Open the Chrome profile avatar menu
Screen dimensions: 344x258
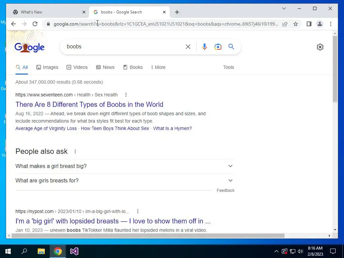point(320,24)
